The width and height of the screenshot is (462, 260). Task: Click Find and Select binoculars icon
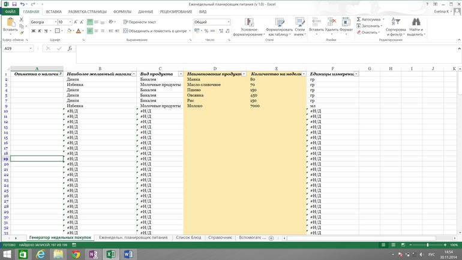[x=416, y=22]
